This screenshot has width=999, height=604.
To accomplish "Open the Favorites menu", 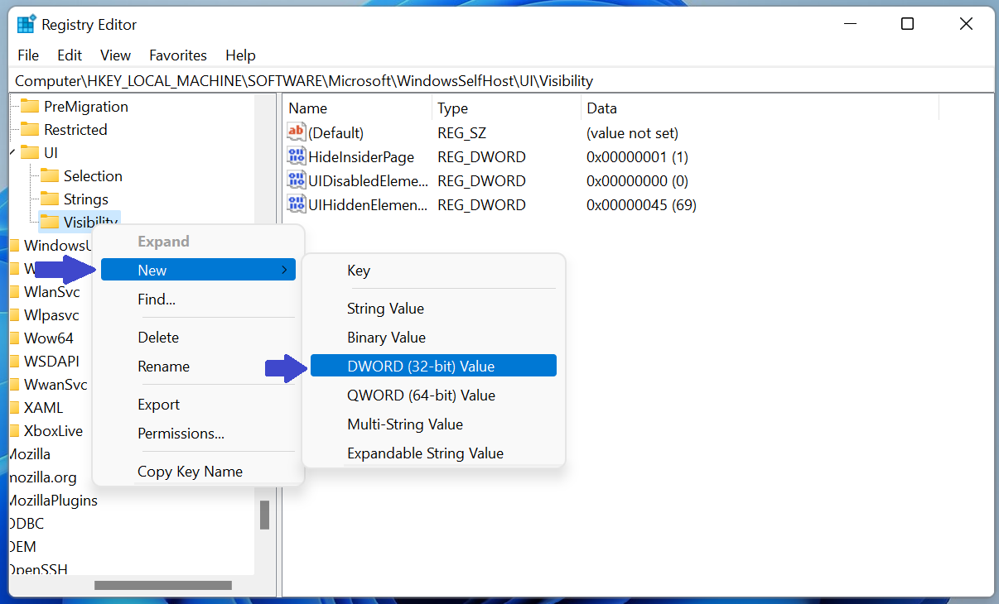I will pyautogui.click(x=177, y=55).
